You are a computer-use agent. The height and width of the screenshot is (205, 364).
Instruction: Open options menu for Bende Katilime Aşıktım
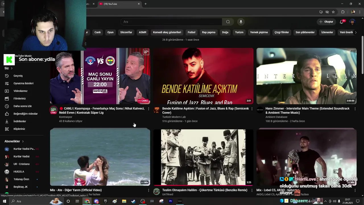(252, 109)
